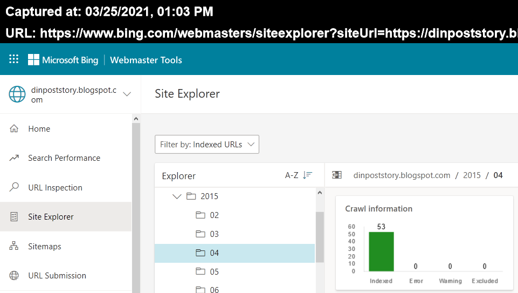This screenshot has height=293, width=518.
Task: Select folder 04 in explorer tree
Action: 234,253
